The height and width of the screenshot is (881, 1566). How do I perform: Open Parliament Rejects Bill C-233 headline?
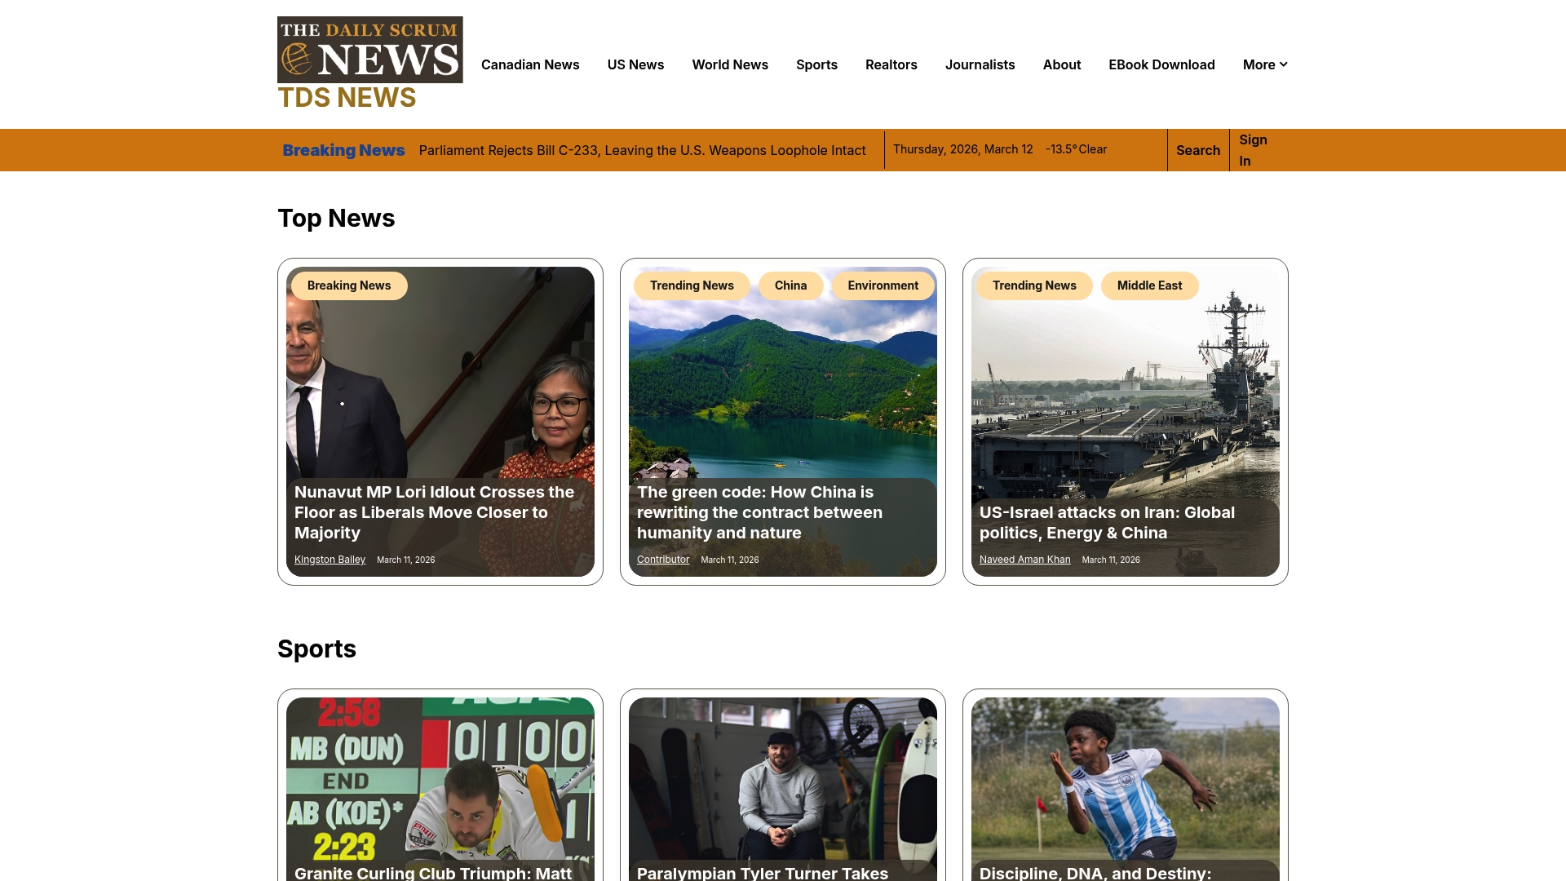click(642, 150)
